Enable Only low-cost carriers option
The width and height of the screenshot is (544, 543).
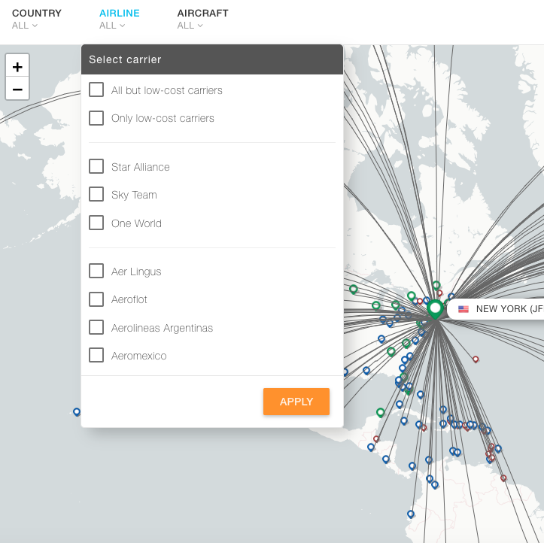96,118
